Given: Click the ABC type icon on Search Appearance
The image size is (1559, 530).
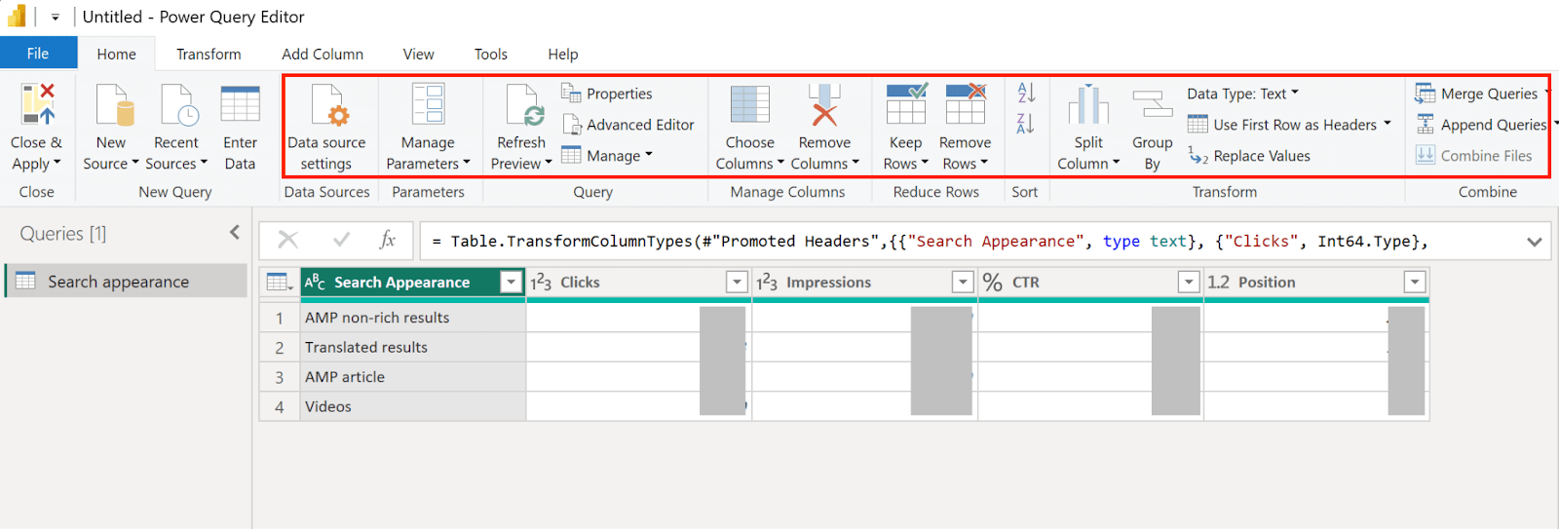Looking at the screenshot, I should pyautogui.click(x=315, y=283).
